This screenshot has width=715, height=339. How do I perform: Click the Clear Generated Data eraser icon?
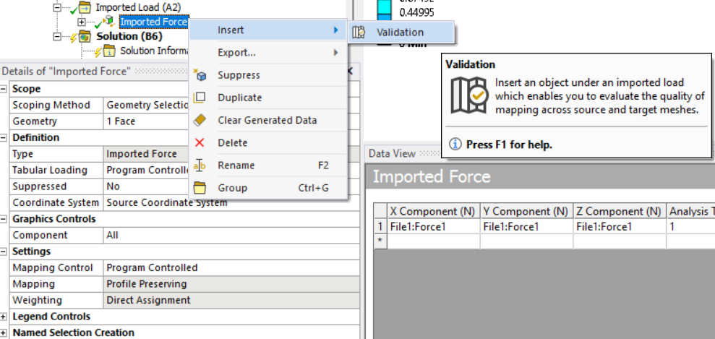200,120
